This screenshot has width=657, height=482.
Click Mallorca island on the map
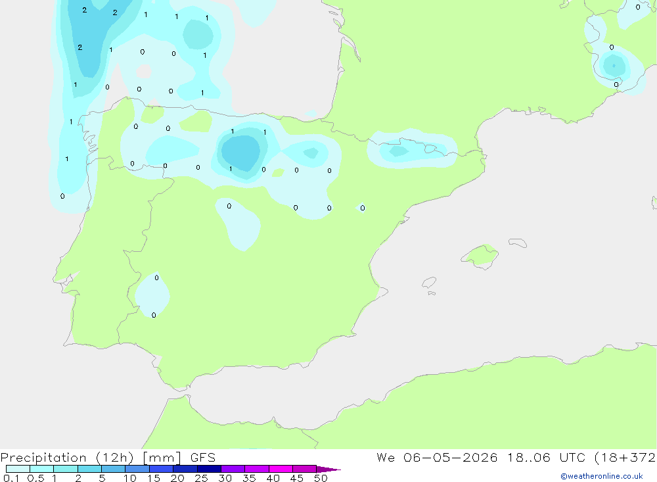click(480, 256)
